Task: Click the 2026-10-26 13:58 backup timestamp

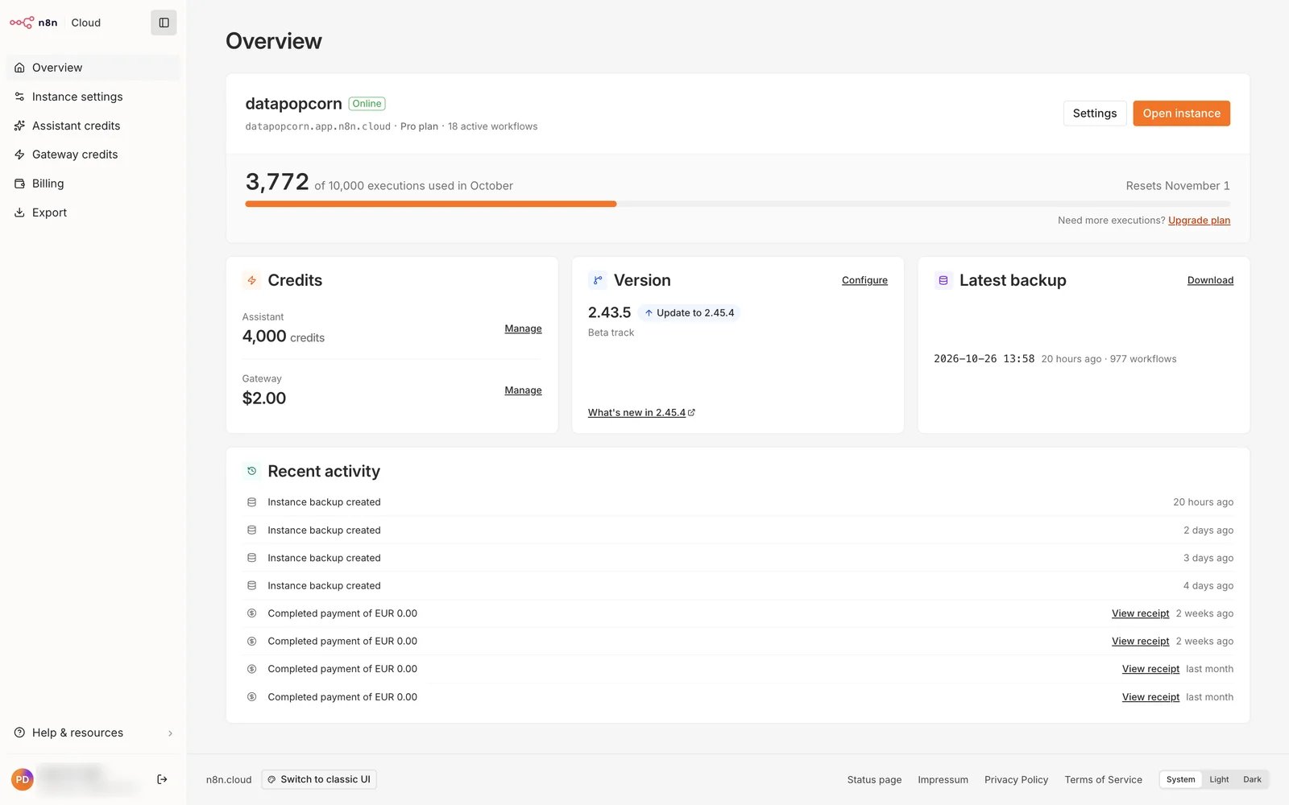Action: 984,359
